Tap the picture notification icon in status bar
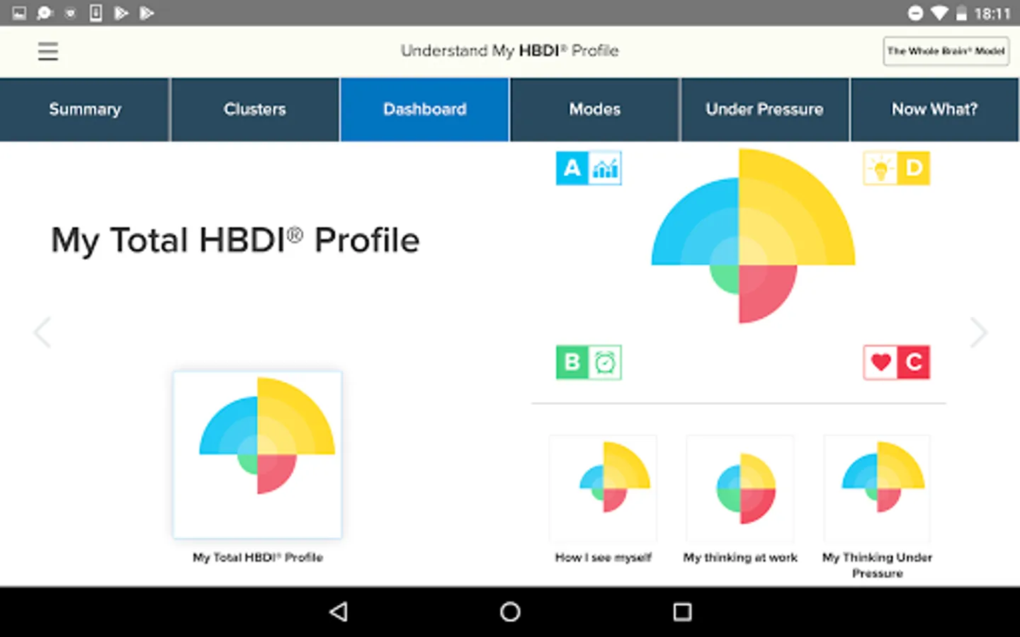This screenshot has width=1020, height=637. 19,13
